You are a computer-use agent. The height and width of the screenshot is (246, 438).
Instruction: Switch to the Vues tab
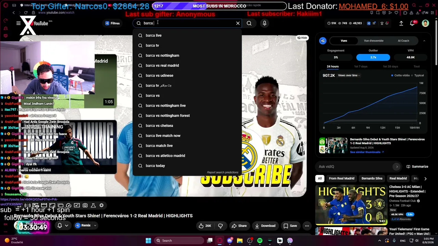pyautogui.click(x=344, y=41)
